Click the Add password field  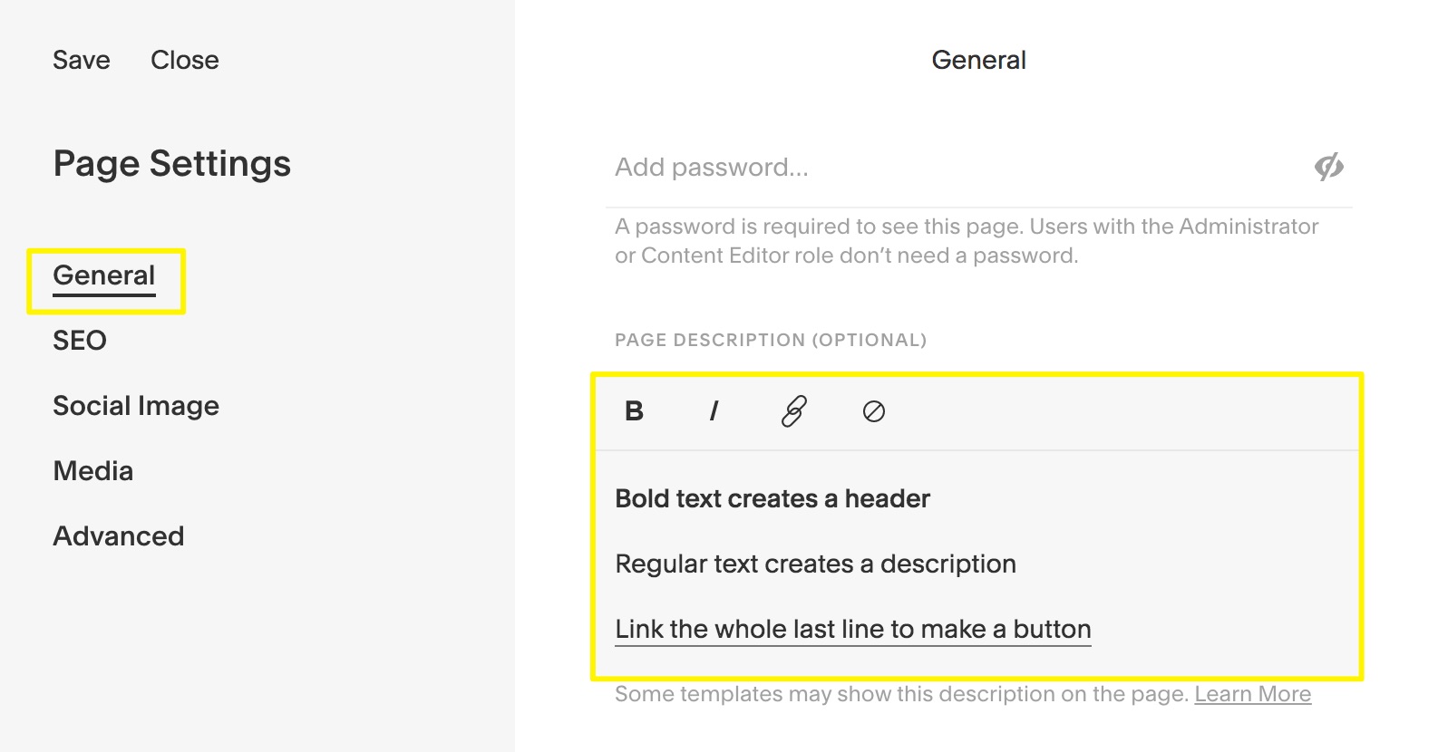pos(952,168)
